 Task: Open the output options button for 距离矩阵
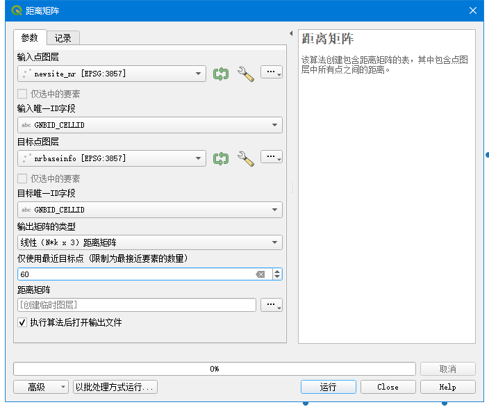[272, 305]
